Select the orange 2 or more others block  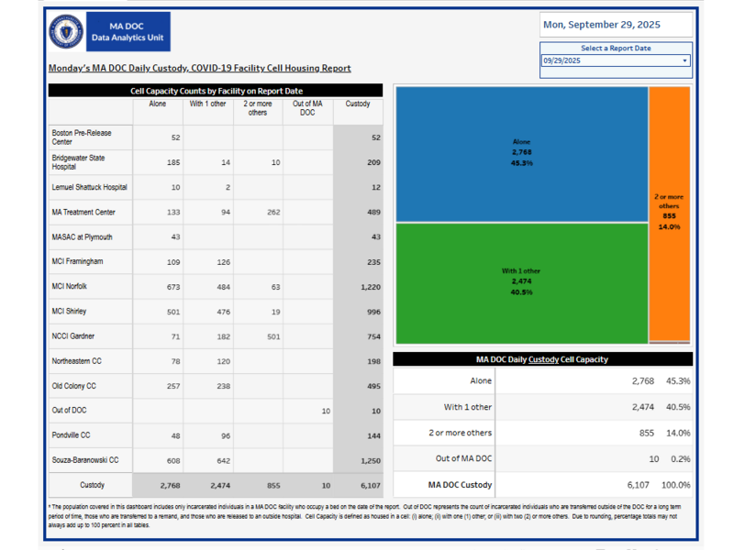[x=669, y=213]
